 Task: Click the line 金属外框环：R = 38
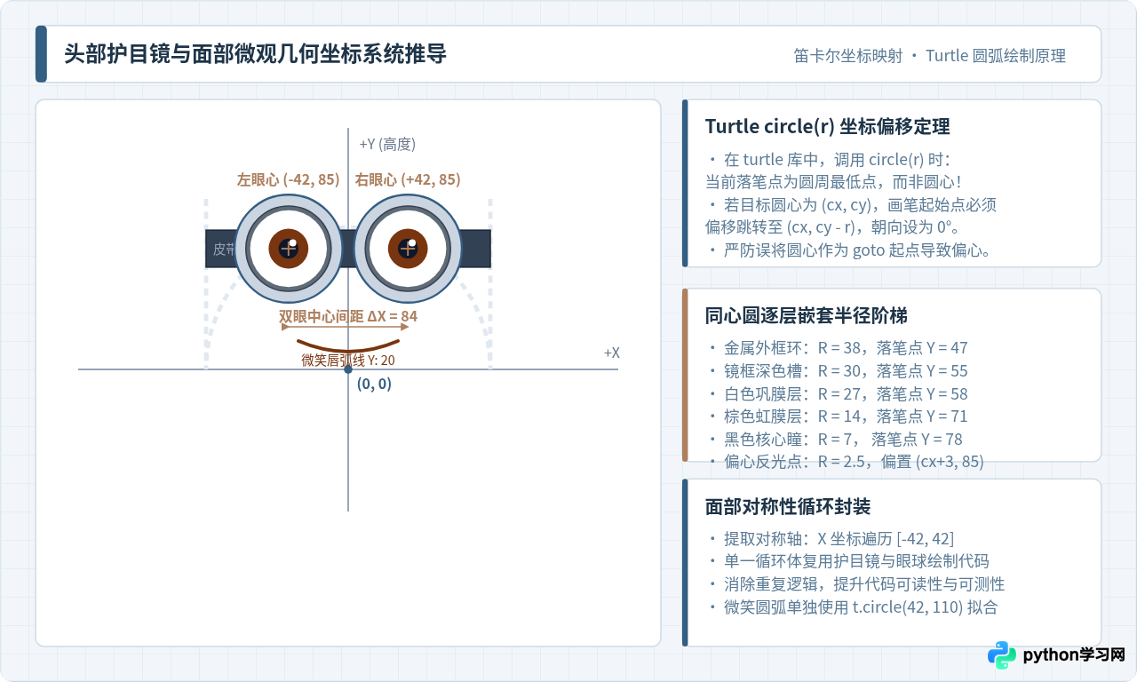pos(838,348)
